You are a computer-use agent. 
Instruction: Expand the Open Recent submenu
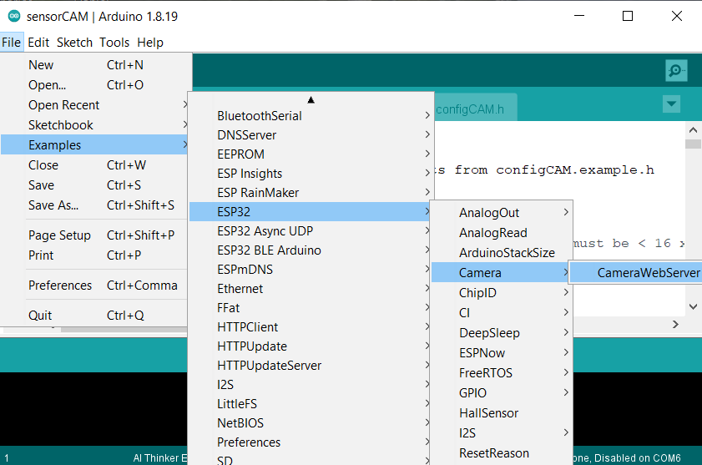pos(94,105)
